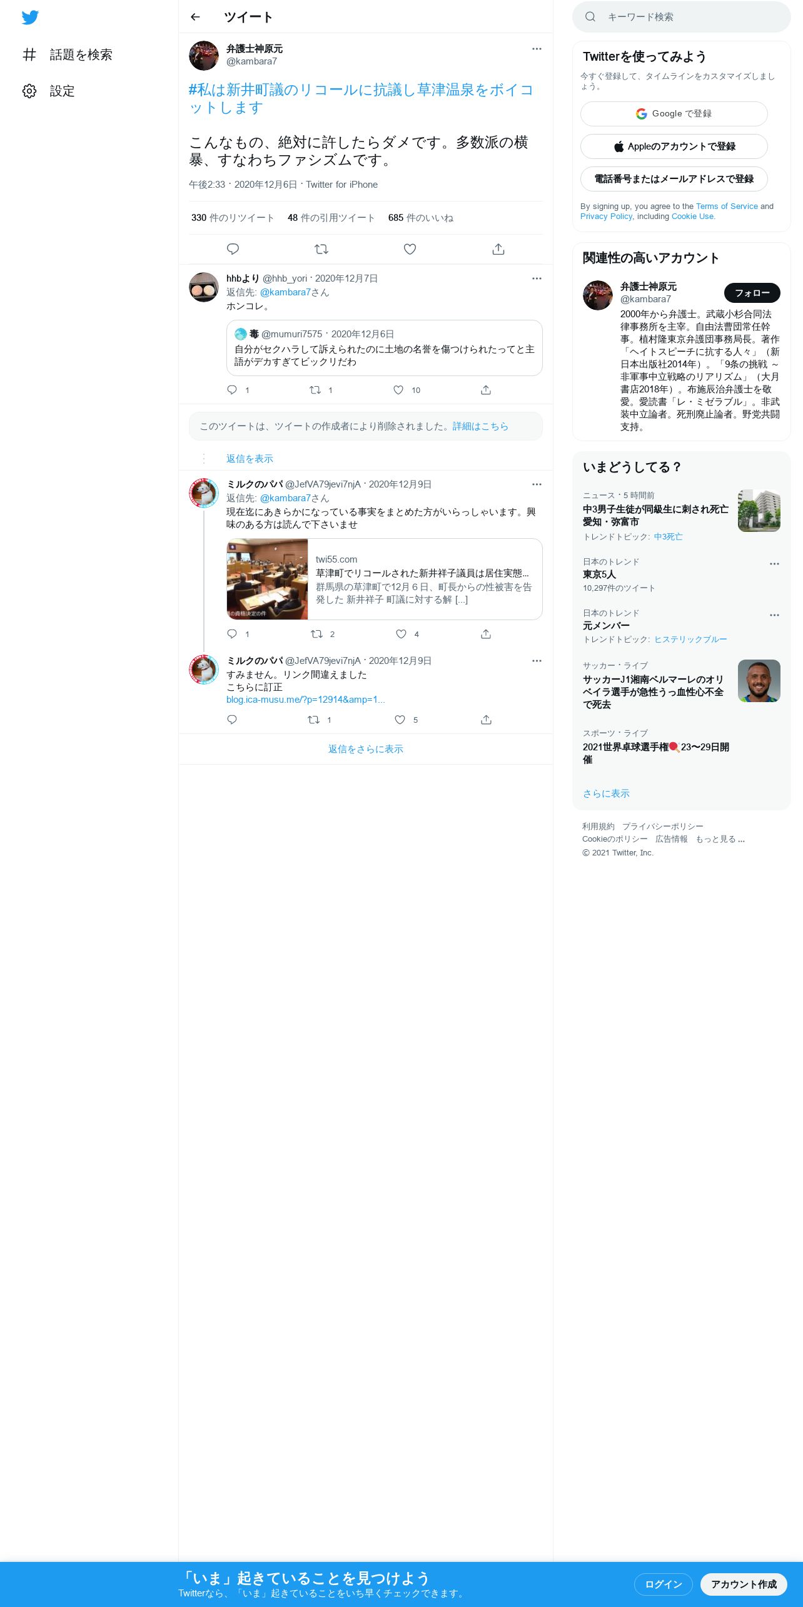This screenshot has height=1607, width=803.
Task: Retweet すみません。リンク間違えました tweet
Action: coord(314,720)
